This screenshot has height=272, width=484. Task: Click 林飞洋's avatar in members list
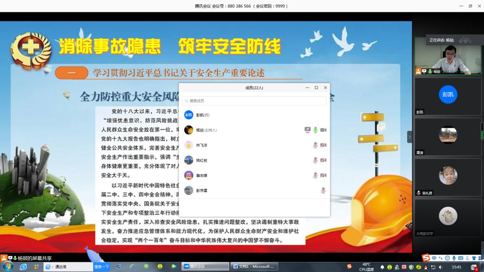pos(189,145)
